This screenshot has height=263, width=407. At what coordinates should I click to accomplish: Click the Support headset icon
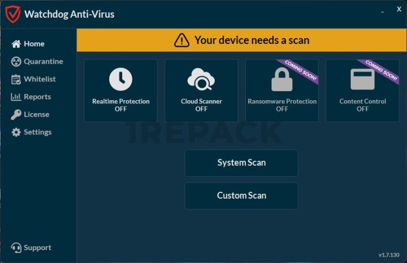coord(16,247)
